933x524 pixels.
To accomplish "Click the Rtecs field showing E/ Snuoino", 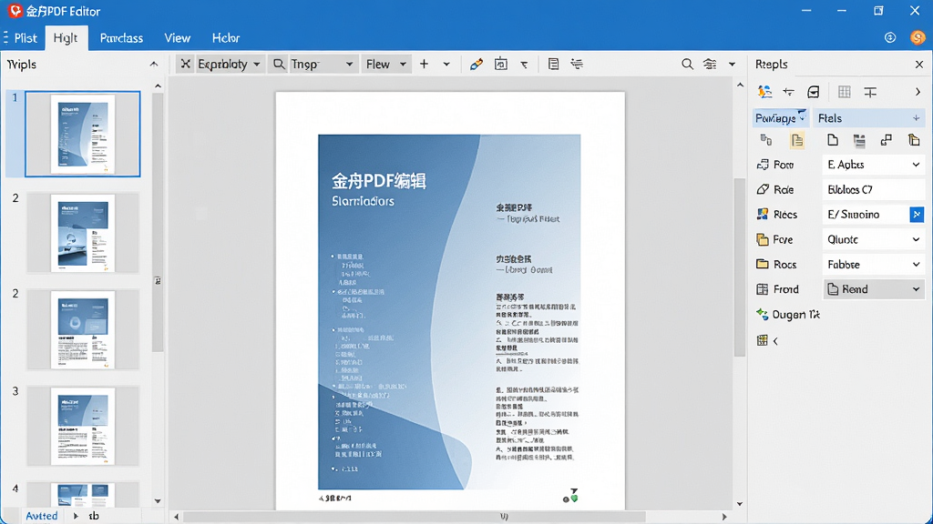I will (866, 215).
